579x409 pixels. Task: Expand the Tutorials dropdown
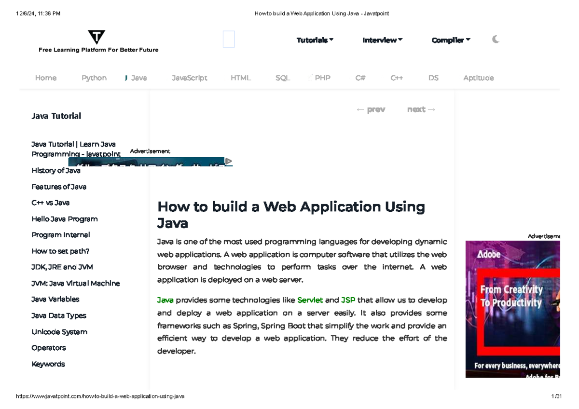coord(315,40)
